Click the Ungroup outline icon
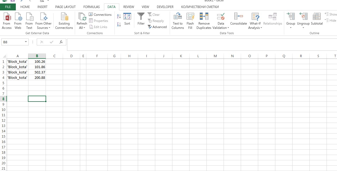Screen dimensions: 337x171 [303, 17]
